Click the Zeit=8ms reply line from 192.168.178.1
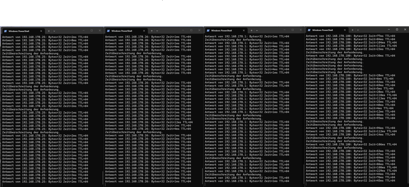 tap(247, 162)
